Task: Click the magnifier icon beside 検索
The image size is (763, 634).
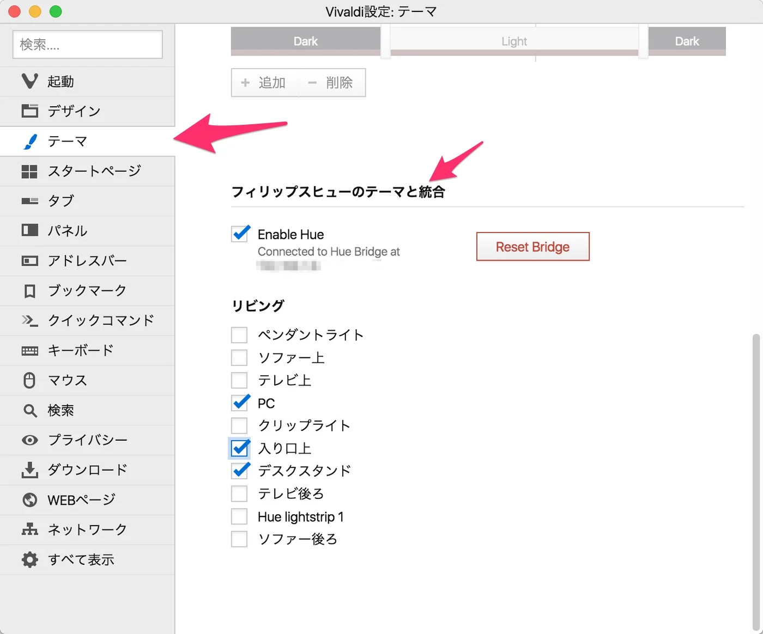Action: click(x=30, y=410)
